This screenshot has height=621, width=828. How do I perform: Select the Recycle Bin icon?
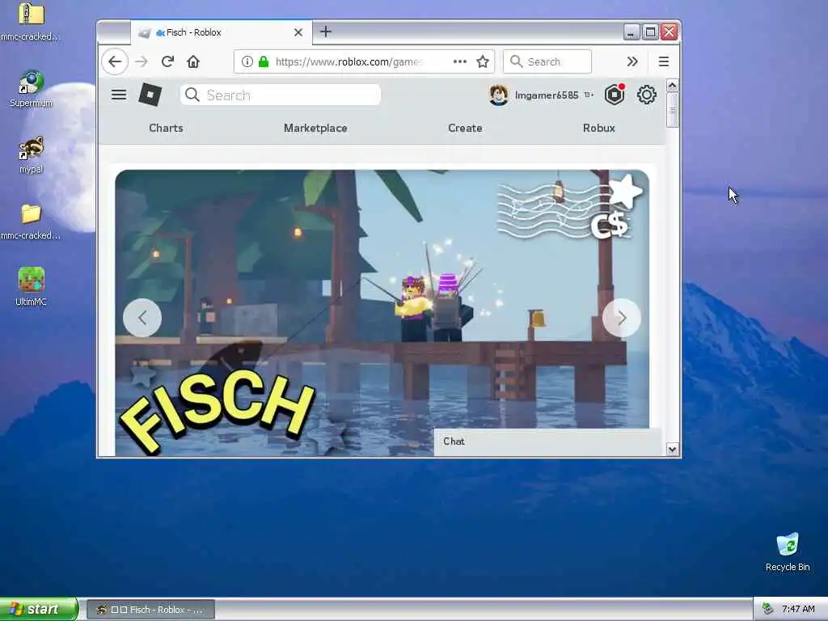coord(788,552)
